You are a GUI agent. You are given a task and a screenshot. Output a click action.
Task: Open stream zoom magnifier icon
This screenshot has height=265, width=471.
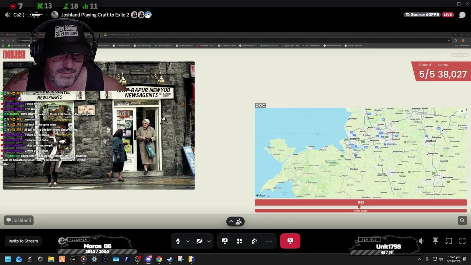pyautogui.click(x=462, y=220)
